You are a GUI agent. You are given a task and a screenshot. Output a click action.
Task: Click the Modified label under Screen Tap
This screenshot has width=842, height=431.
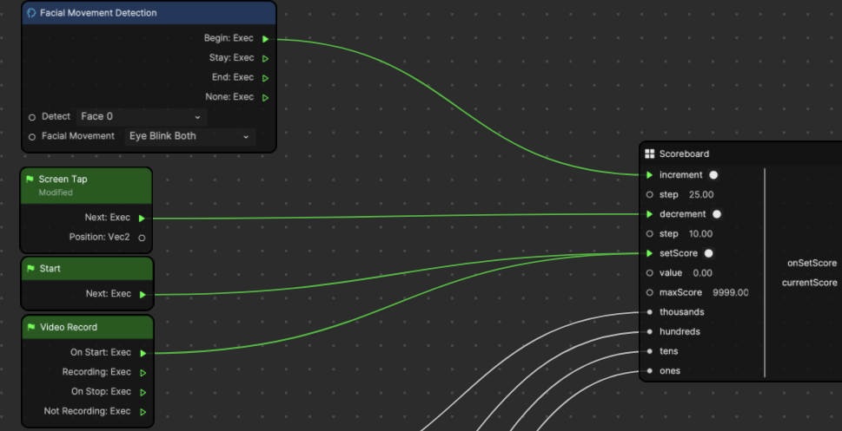[x=56, y=193]
